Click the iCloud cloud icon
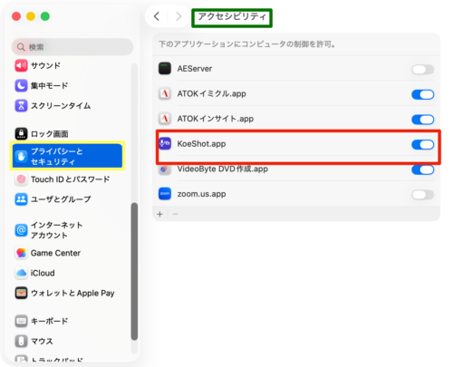Image resolution: width=453 pixels, height=367 pixels. tap(21, 273)
